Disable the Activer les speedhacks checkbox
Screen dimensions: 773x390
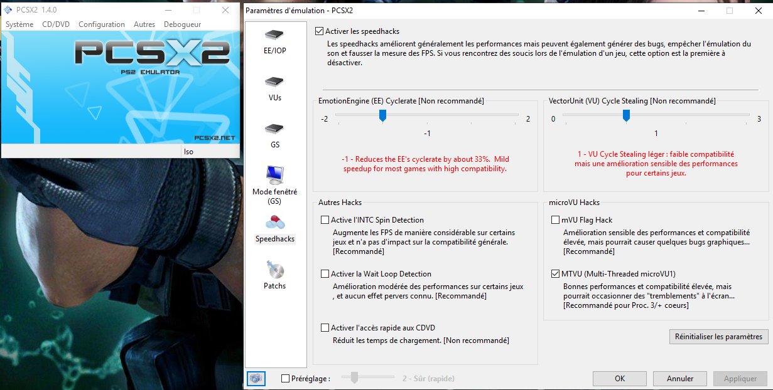(320, 31)
